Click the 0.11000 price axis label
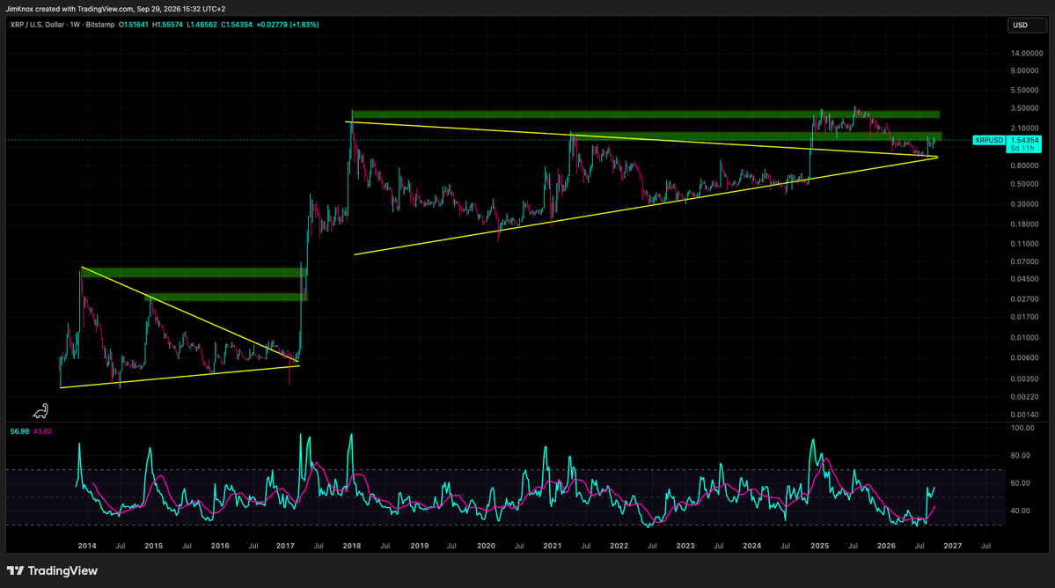The height and width of the screenshot is (588, 1055). point(1025,244)
